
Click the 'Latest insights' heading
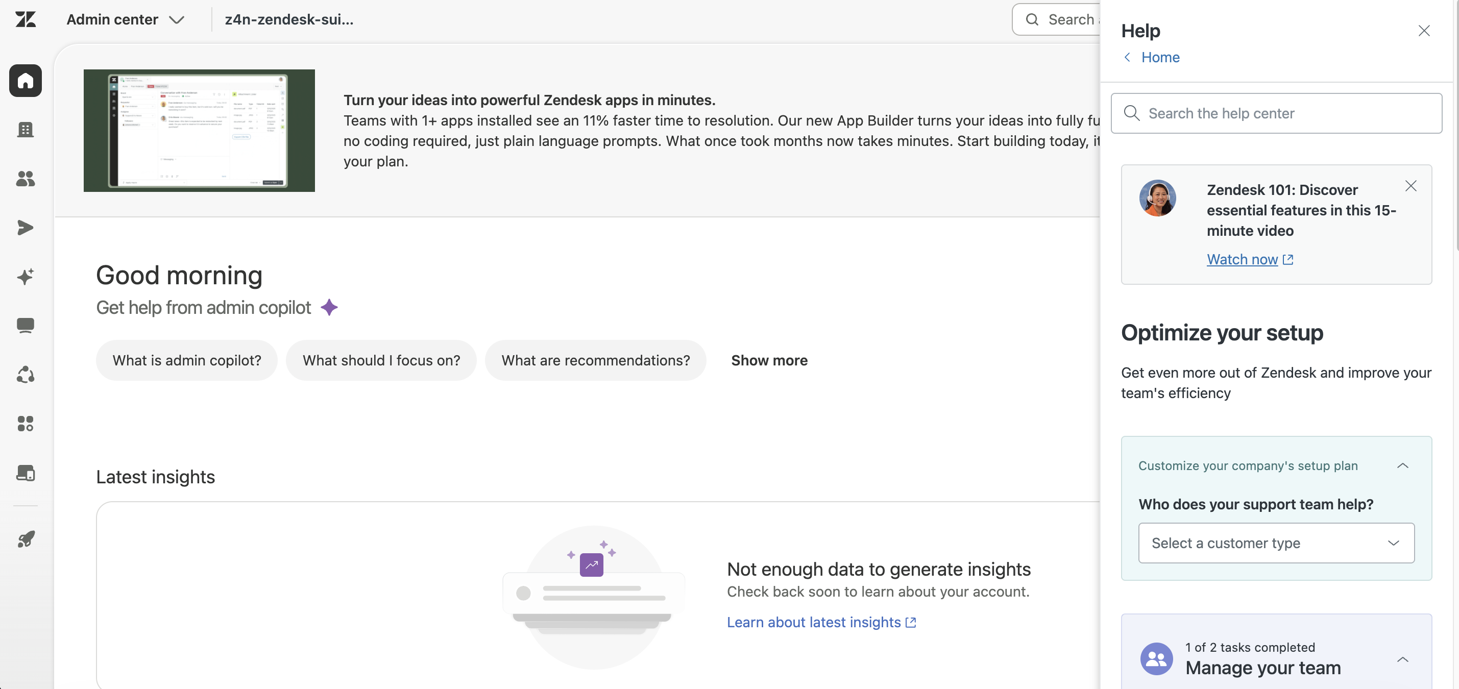[155, 477]
